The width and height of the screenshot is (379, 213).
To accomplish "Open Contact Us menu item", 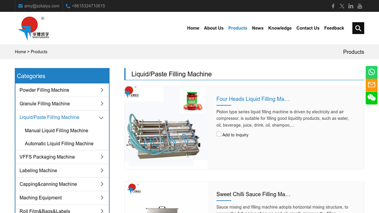I will pyautogui.click(x=307, y=28).
